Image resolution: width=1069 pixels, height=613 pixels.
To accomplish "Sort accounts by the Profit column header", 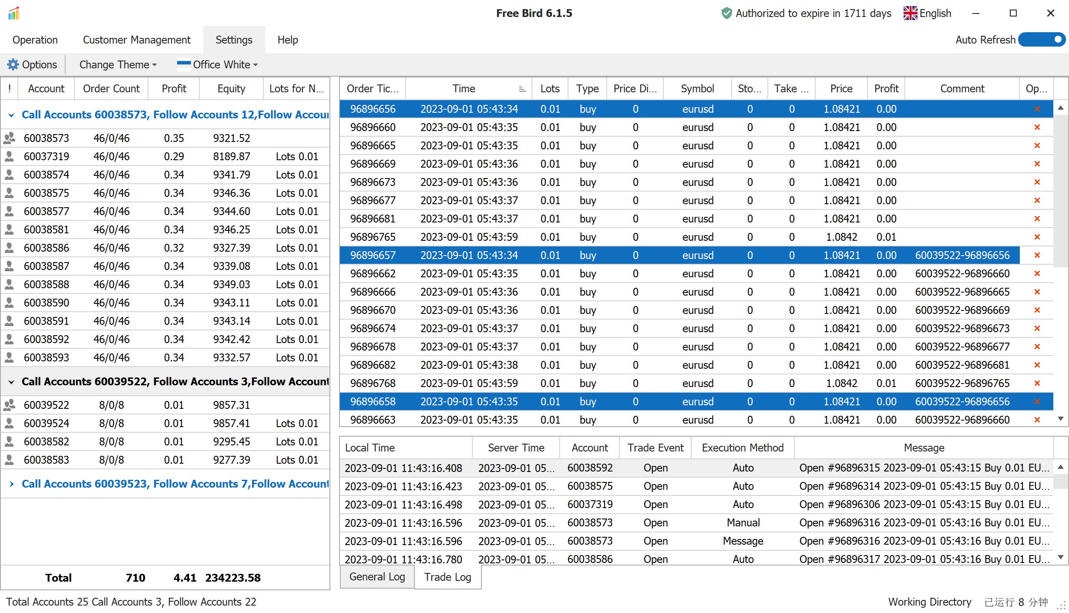I will coord(174,88).
